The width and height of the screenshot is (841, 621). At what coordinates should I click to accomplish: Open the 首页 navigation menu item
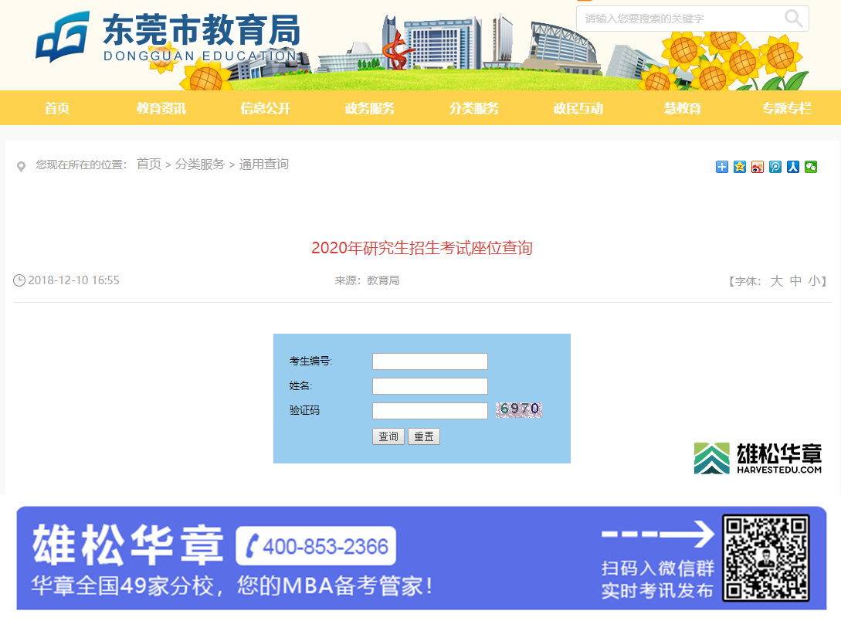point(56,108)
